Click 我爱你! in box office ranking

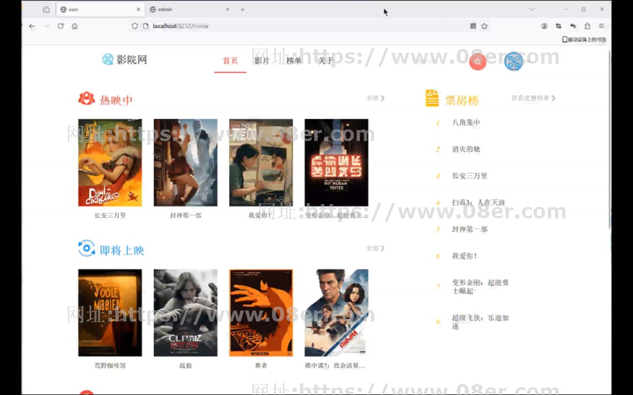click(x=464, y=256)
